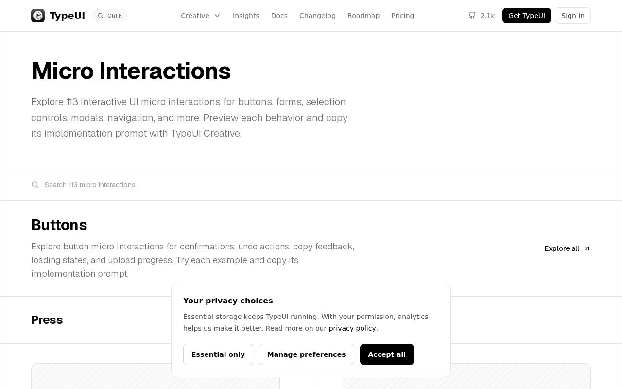622x389 pixels.
Task: Click the Sign in button
Action: (x=573, y=16)
